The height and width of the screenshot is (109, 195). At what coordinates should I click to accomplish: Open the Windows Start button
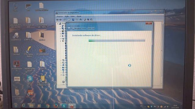[x=16, y=106]
